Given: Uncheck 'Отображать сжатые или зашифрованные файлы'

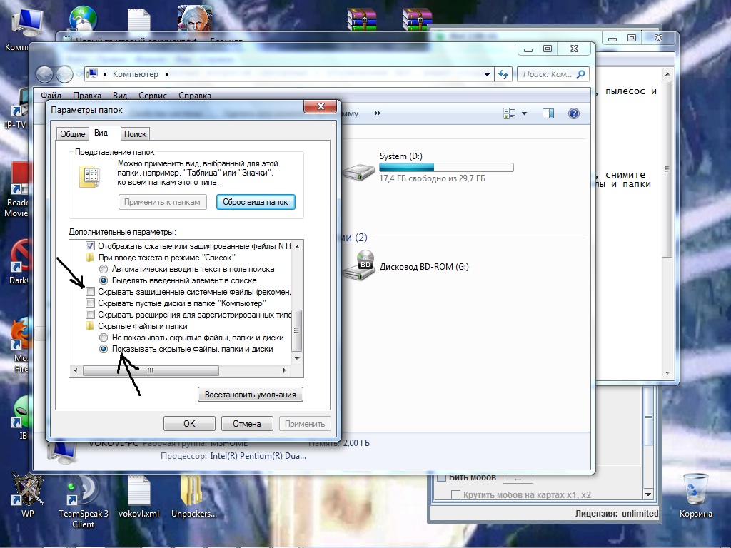Looking at the screenshot, I should click(91, 246).
